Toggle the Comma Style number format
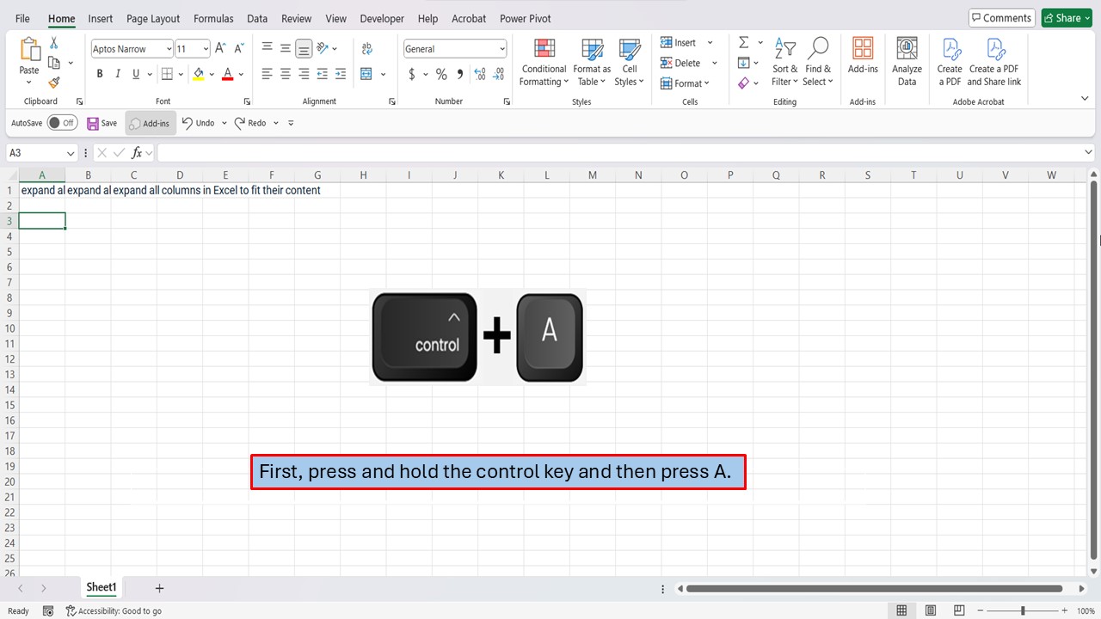 458,74
